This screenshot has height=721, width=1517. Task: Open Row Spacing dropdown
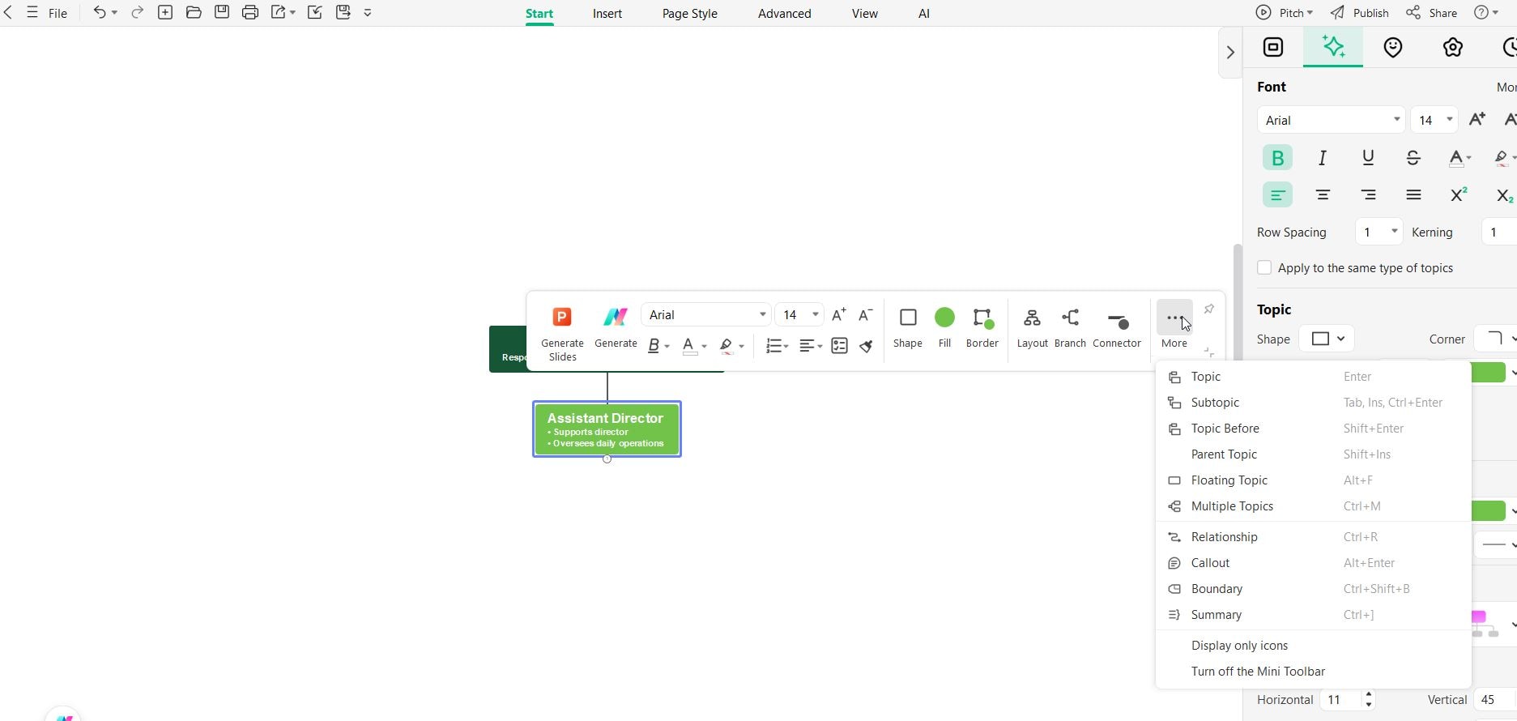click(1379, 232)
